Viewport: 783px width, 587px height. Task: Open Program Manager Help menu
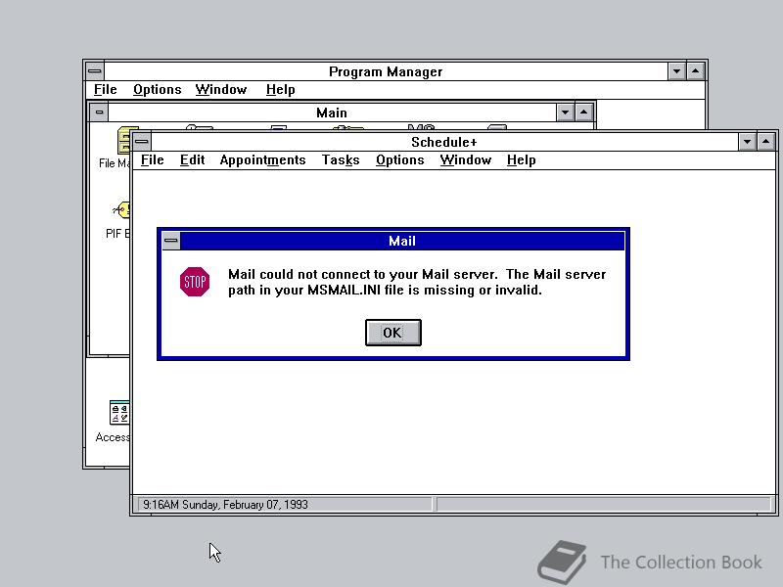point(281,89)
